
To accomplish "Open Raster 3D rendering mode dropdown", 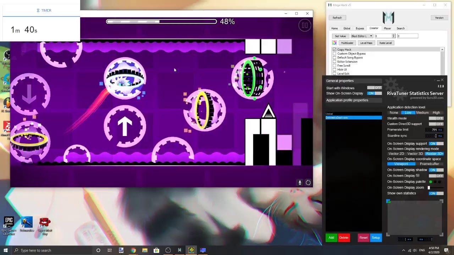I will (434, 154).
